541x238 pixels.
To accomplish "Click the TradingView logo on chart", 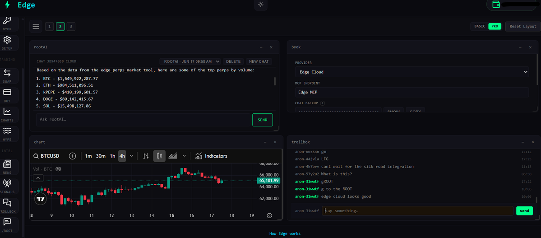I will (x=41, y=199).
